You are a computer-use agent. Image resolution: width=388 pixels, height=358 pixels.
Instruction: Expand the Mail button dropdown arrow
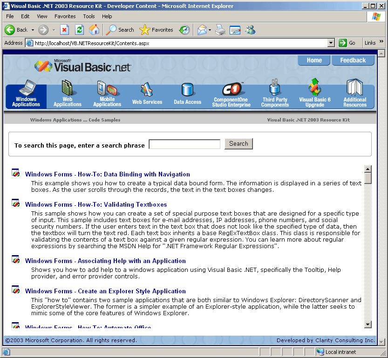coord(210,30)
